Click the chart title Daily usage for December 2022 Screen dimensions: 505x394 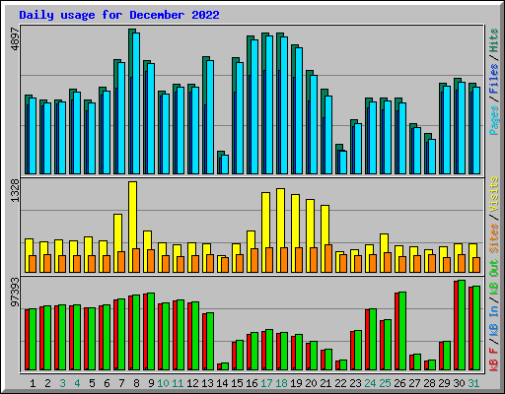(x=119, y=15)
